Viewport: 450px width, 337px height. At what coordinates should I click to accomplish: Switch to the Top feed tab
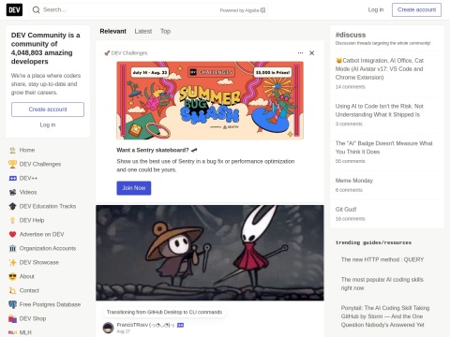tap(165, 31)
